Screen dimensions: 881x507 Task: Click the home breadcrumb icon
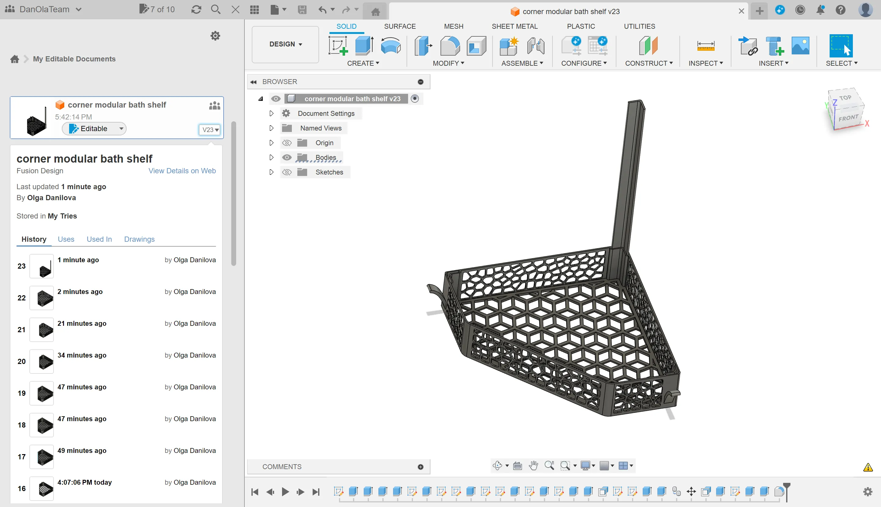pyautogui.click(x=15, y=59)
